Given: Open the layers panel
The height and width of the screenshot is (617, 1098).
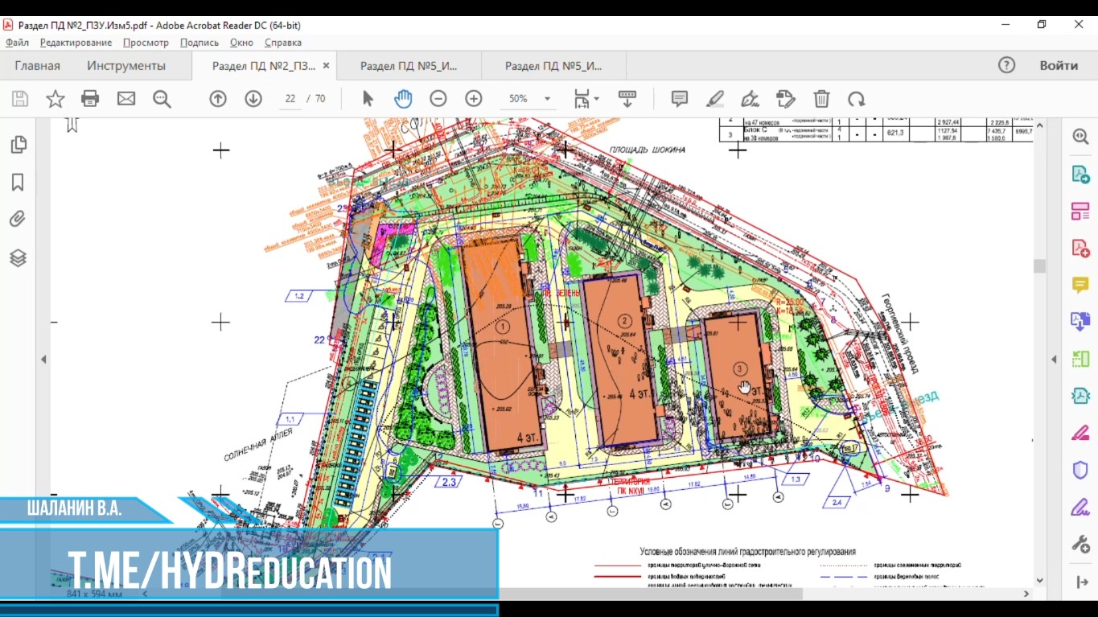Looking at the screenshot, I should click(x=18, y=258).
